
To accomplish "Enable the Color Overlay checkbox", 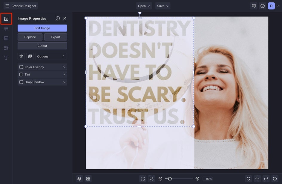I will pyautogui.click(x=21, y=67).
